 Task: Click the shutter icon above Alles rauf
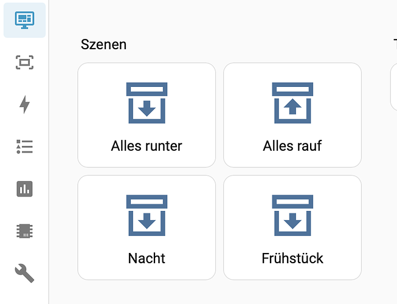click(292, 103)
